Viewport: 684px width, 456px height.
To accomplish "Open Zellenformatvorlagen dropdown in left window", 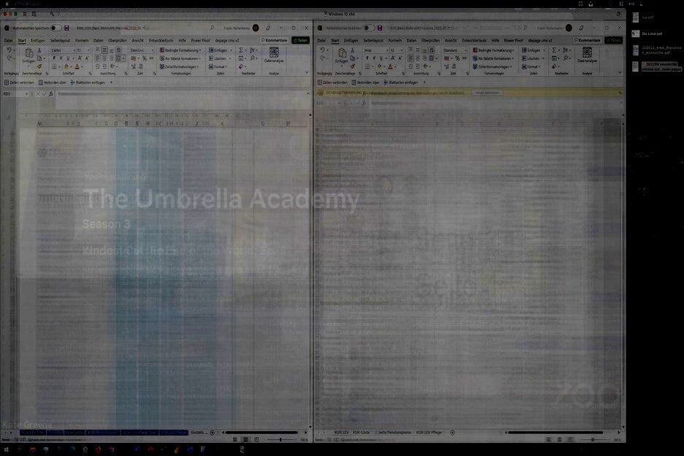I will [x=179, y=66].
